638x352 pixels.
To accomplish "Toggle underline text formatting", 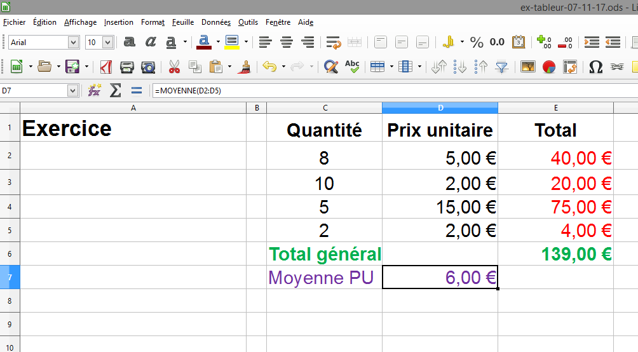I will (x=171, y=42).
